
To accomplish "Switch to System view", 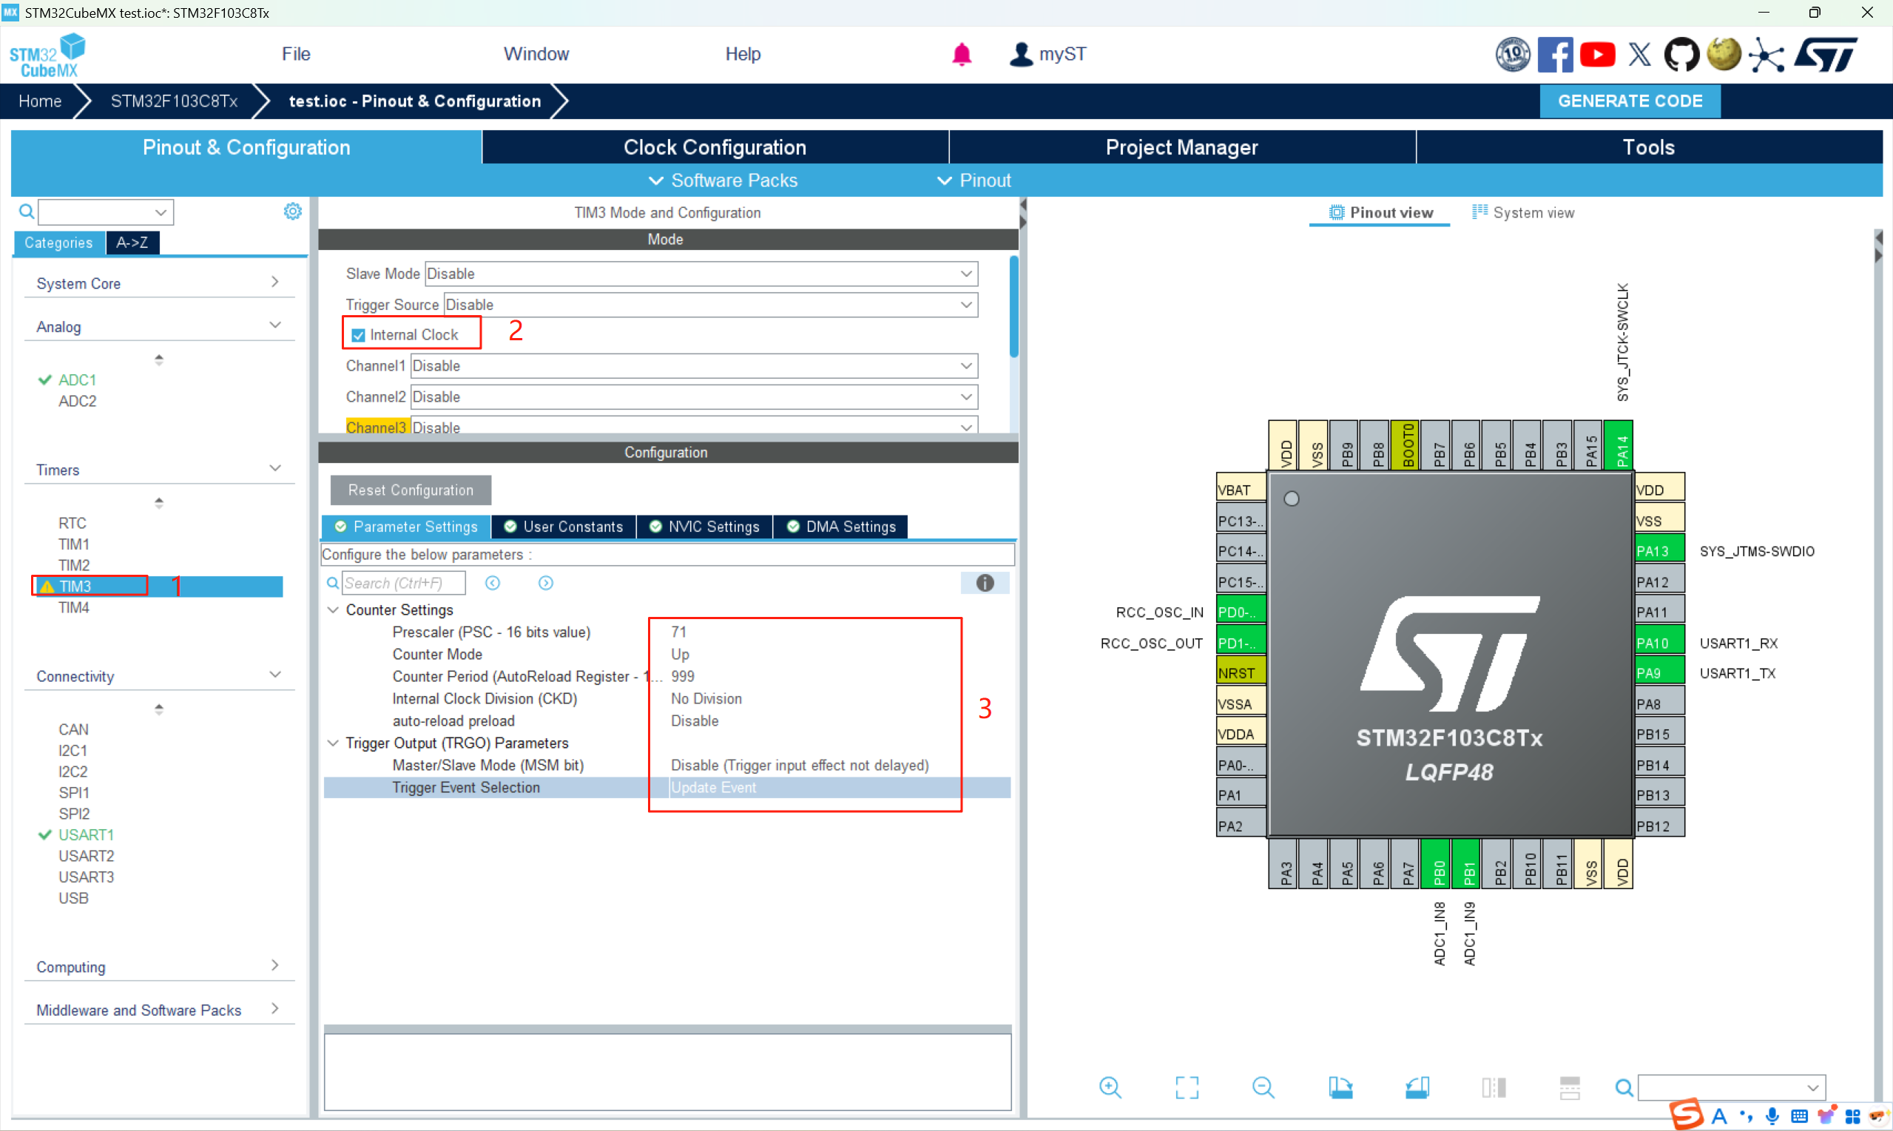I will (x=1522, y=212).
